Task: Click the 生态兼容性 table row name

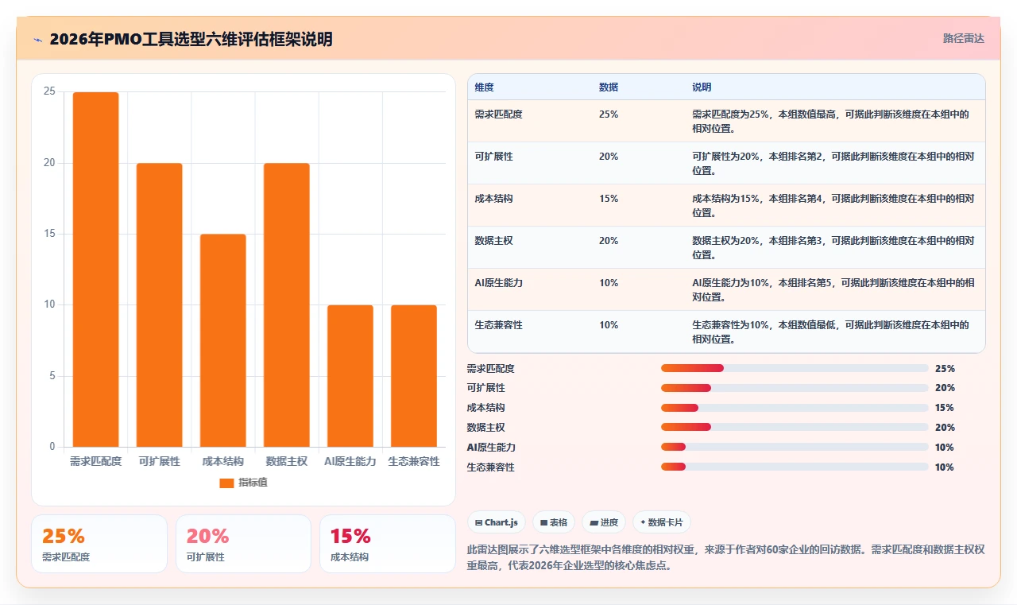Action: click(498, 325)
